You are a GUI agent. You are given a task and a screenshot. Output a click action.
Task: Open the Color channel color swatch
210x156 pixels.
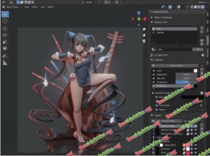coord(196,71)
